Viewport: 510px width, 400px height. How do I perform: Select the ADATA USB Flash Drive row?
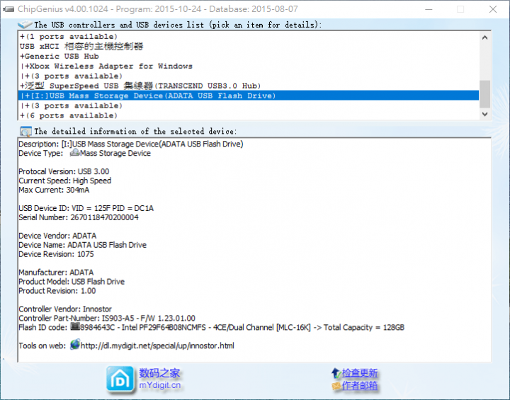click(x=249, y=96)
